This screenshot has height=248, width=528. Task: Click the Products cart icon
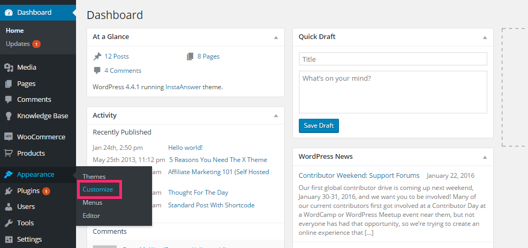coord(9,153)
